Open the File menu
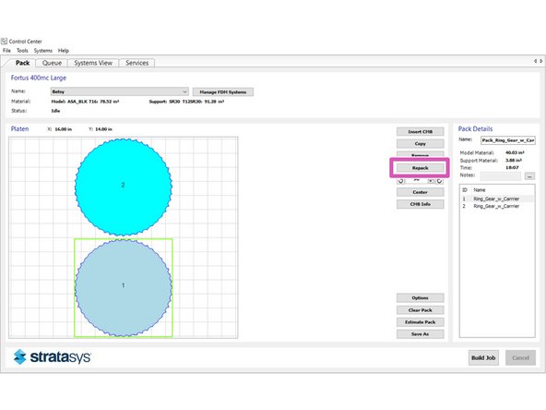Screen dimensions: 546x410 click(6, 51)
